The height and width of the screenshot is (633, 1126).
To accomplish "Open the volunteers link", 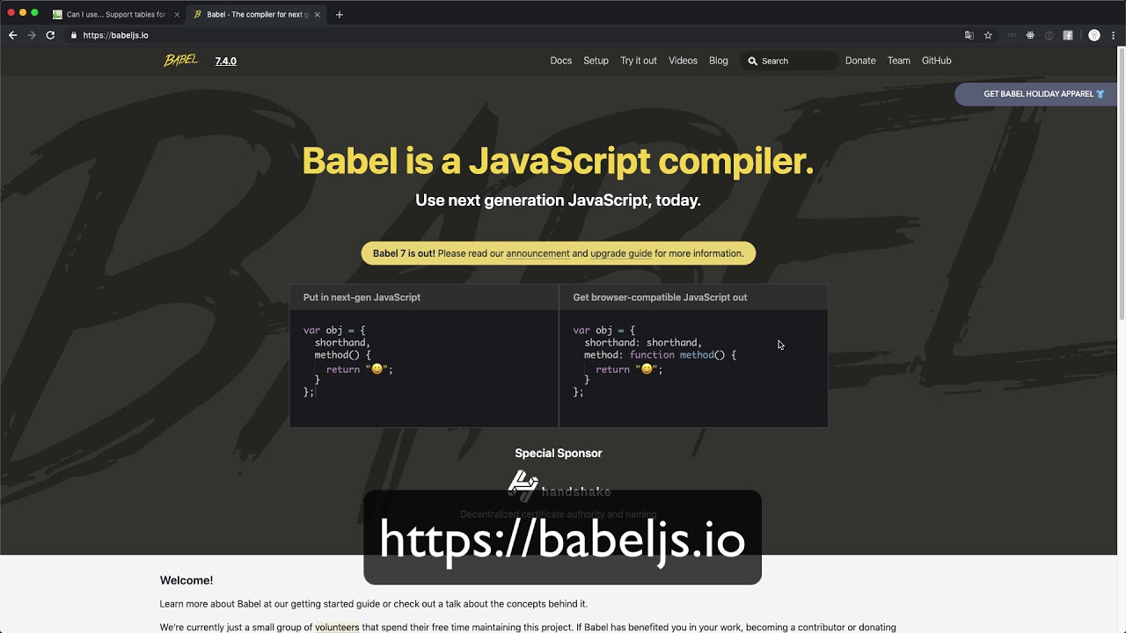I will pyautogui.click(x=337, y=627).
